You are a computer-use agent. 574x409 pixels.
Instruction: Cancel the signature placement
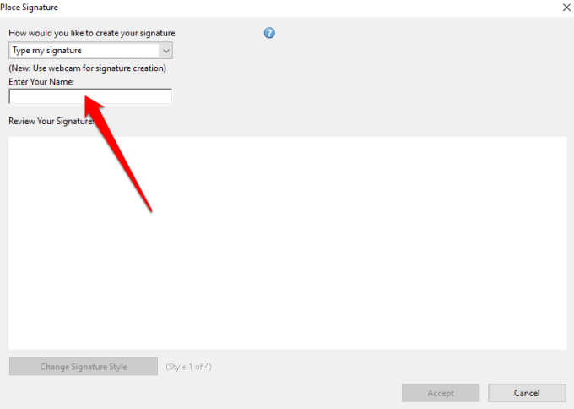click(527, 393)
